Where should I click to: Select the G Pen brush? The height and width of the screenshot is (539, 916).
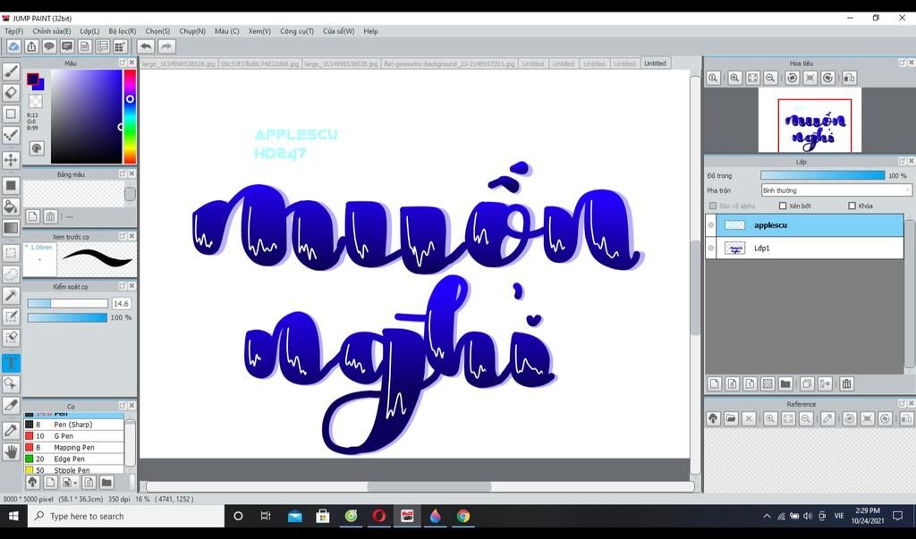pos(73,435)
